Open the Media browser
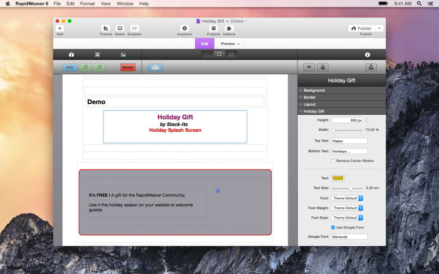This screenshot has width=439, height=274. [x=120, y=28]
